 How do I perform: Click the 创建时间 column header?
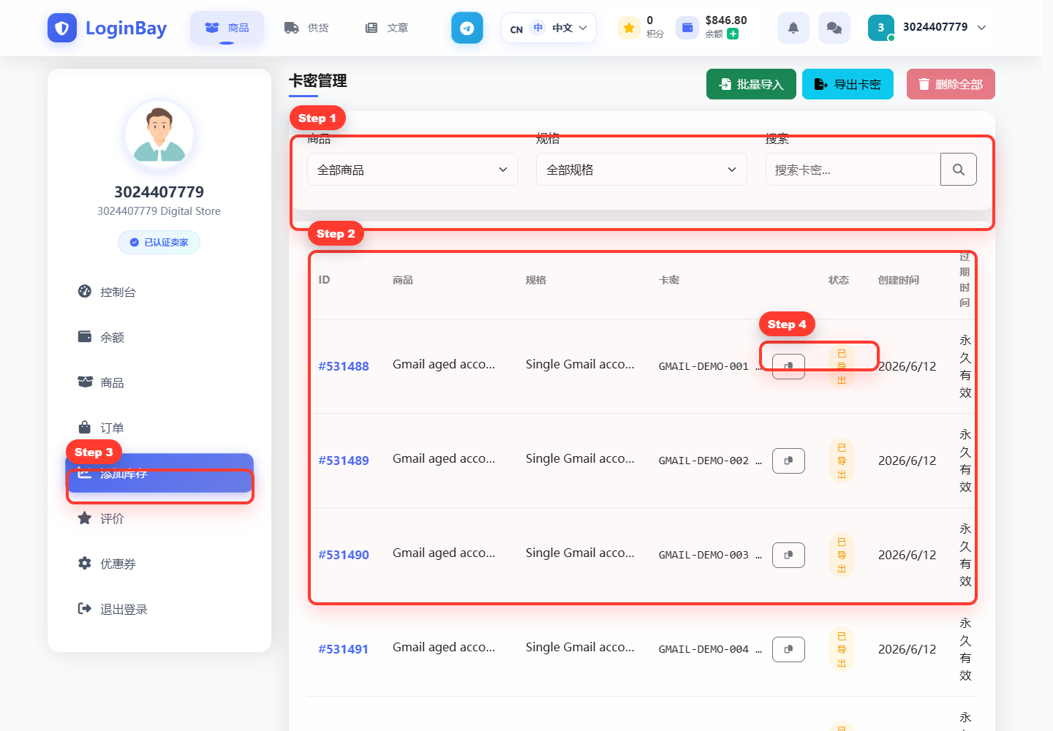pos(899,280)
